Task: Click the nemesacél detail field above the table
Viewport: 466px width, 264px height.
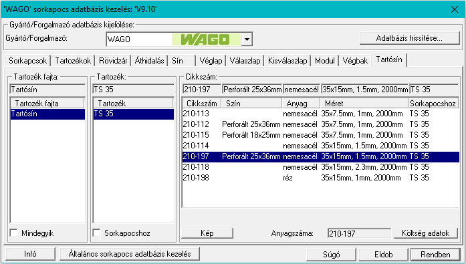Action: 302,89
